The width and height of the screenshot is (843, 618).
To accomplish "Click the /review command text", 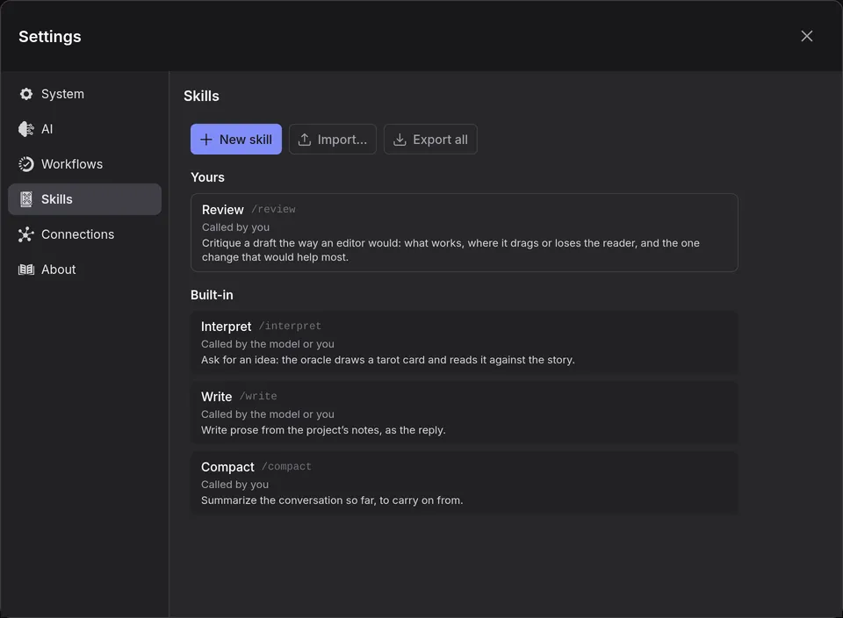I will point(274,210).
